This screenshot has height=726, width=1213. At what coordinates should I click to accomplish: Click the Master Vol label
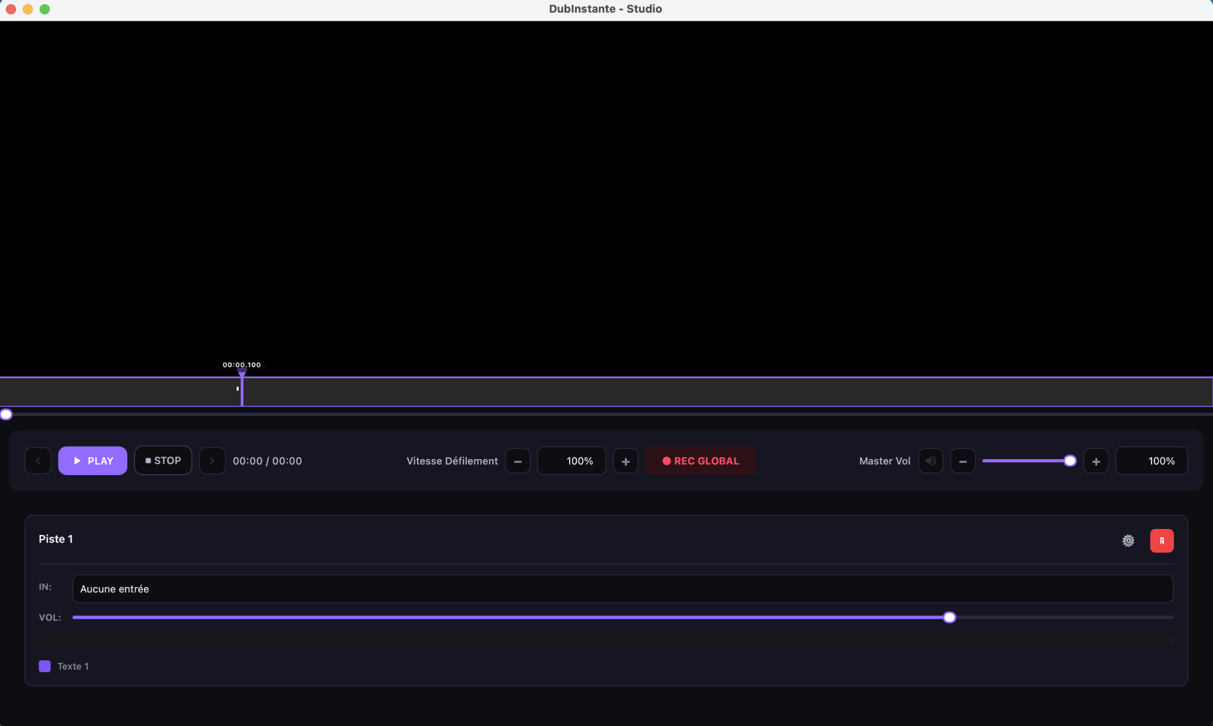884,461
